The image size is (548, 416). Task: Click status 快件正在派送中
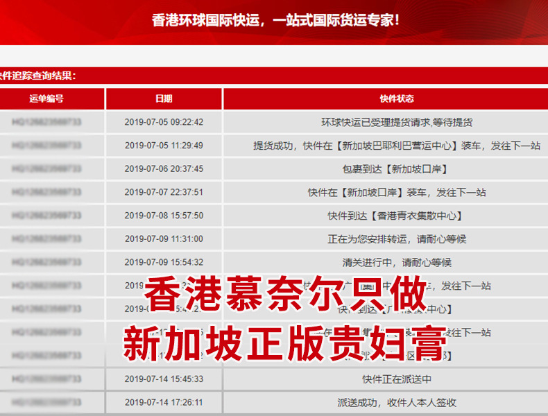tap(397, 379)
